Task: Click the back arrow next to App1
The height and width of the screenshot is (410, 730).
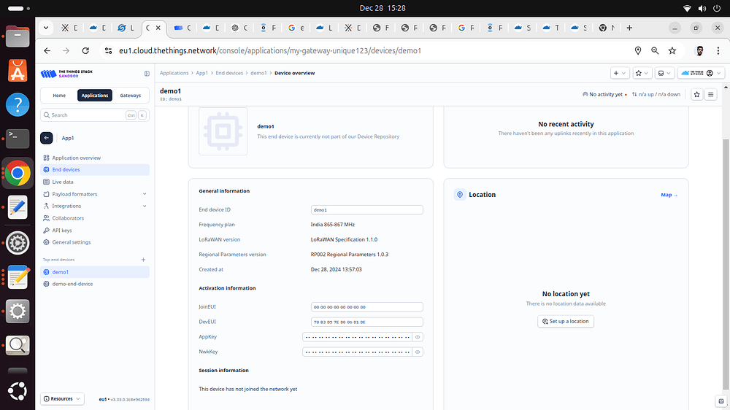Action: click(x=47, y=138)
